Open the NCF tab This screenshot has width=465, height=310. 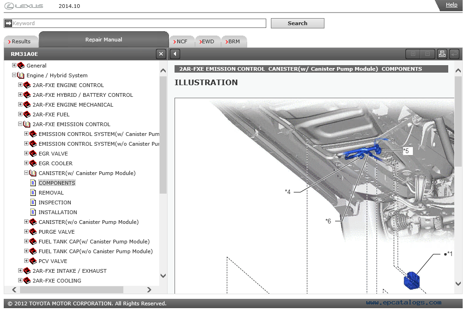pos(182,41)
